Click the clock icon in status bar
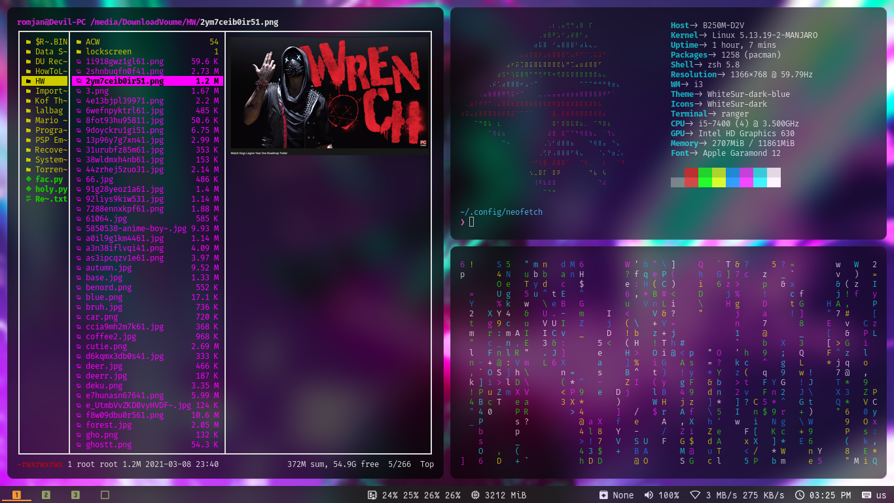 pyautogui.click(x=800, y=495)
